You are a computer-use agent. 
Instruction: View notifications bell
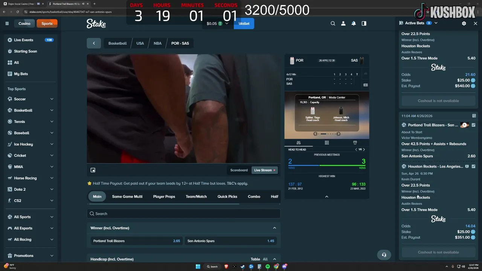pyautogui.click(x=354, y=23)
